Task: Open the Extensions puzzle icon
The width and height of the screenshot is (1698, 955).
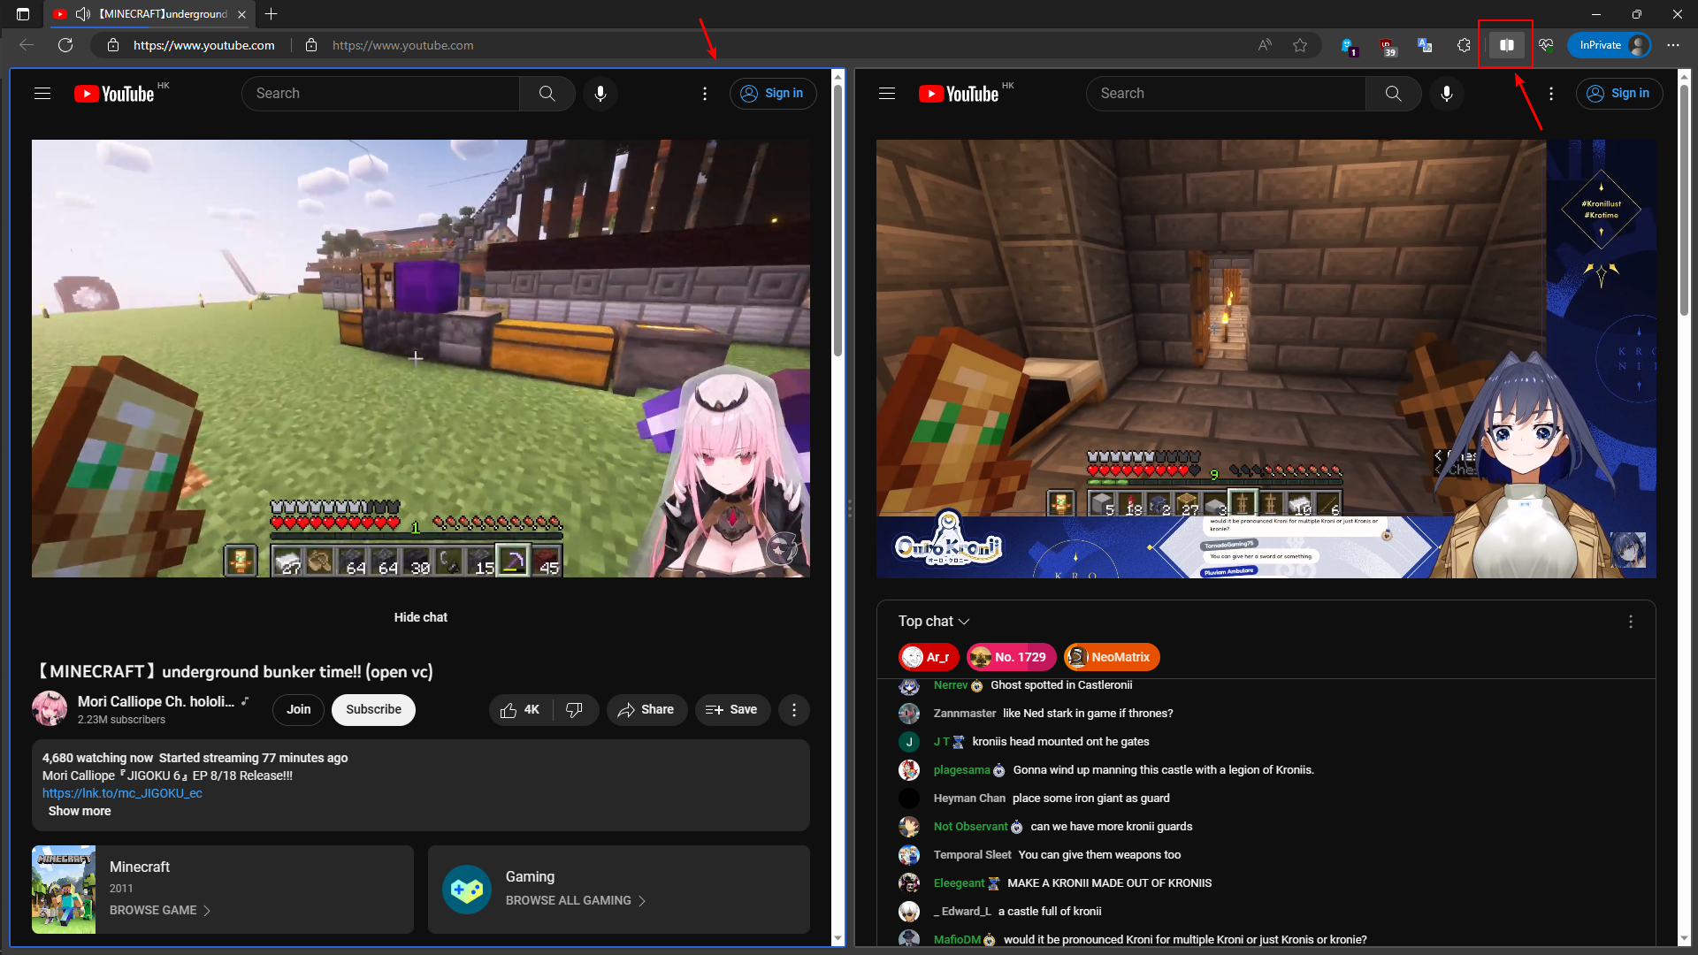Action: [x=1464, y=45]
